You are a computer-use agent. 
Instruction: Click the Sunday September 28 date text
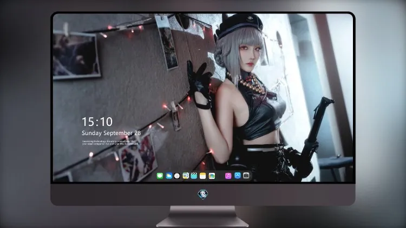112,133
